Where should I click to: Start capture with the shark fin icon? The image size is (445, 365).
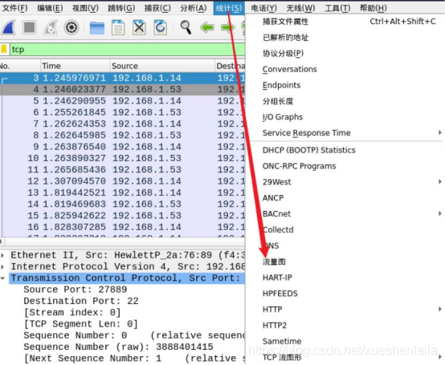coord(8,27)
